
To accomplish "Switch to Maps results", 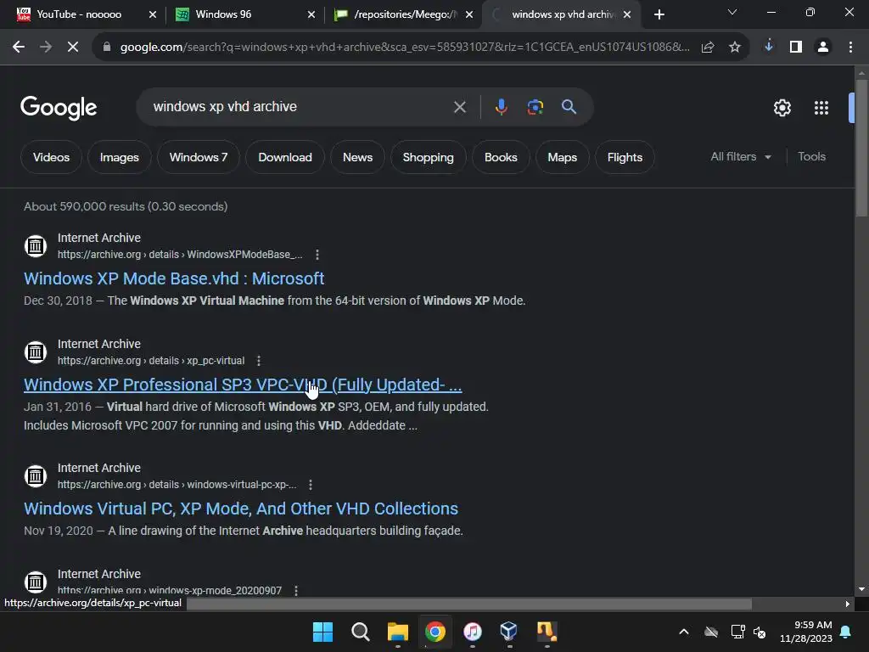I will pyautogui.click(x=562, y=157).
